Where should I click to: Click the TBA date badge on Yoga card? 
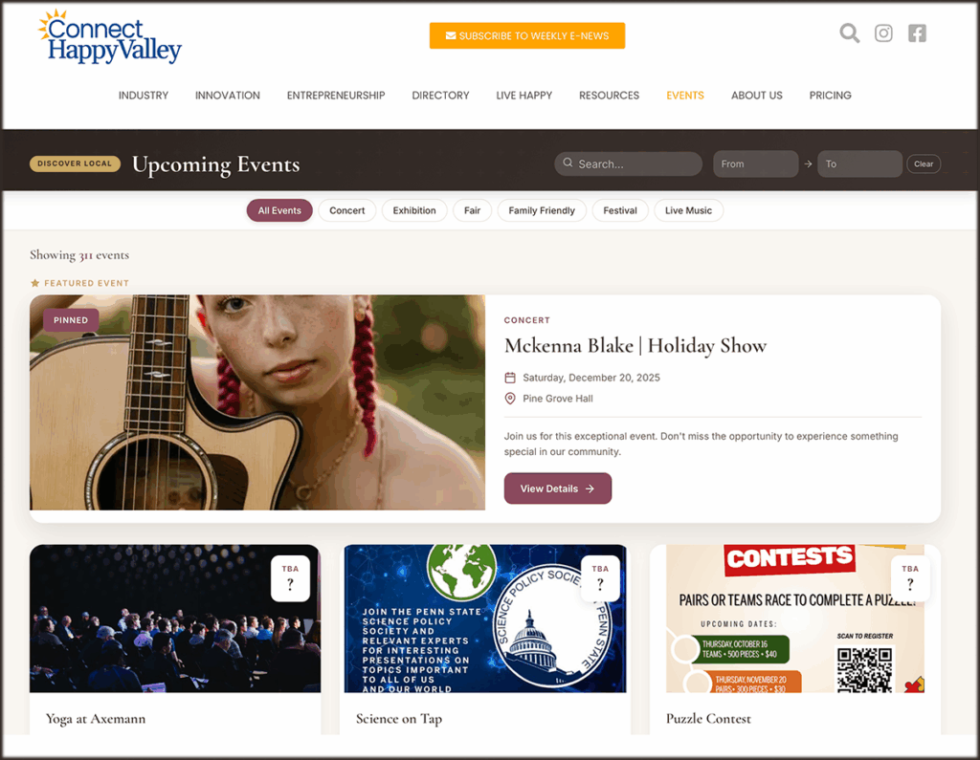click(290, 578)
